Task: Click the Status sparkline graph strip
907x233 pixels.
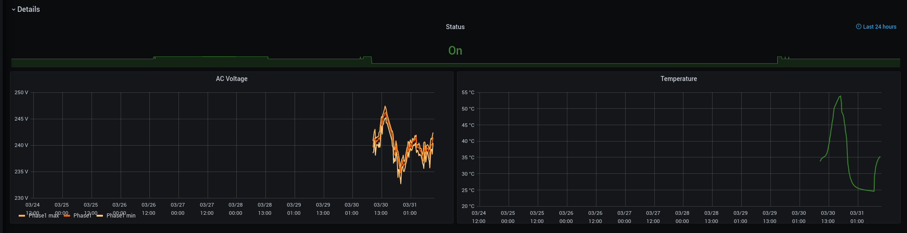Action: (x=455, y=62)
